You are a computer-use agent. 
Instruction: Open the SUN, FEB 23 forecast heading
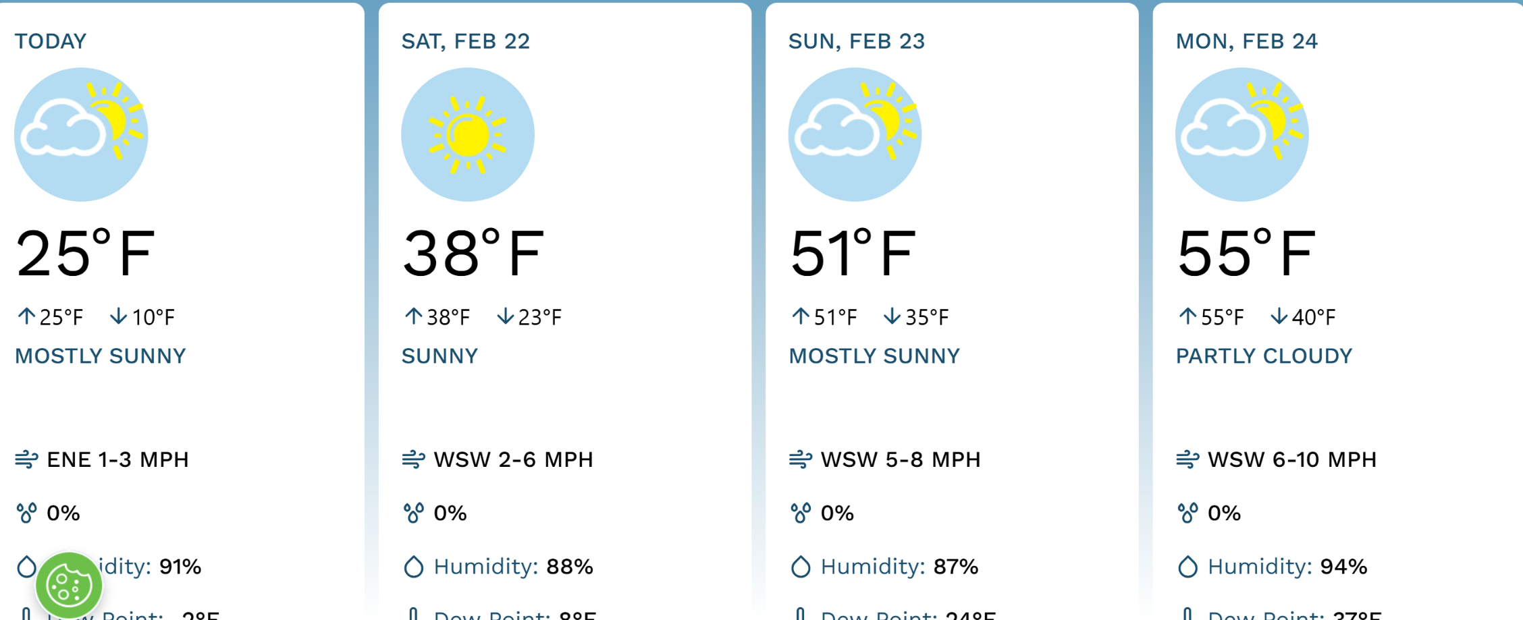click(857, 41)
